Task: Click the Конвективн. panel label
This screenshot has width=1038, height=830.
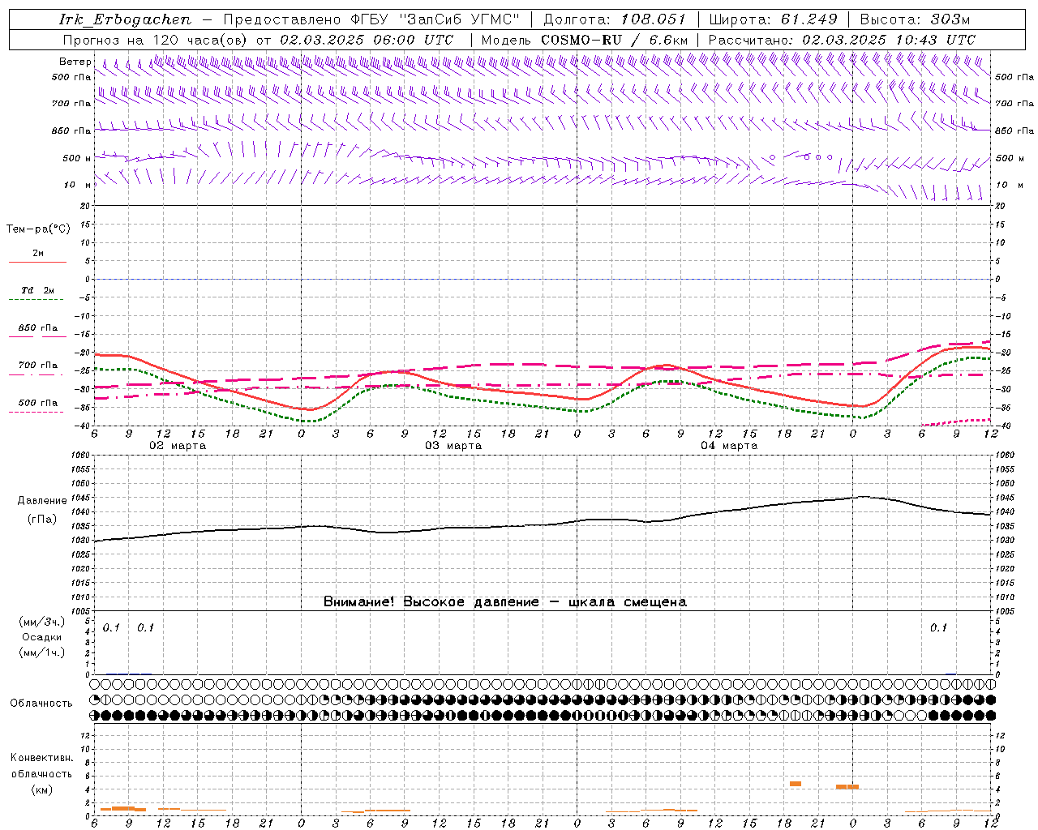Action: click(x=41, y=758)
